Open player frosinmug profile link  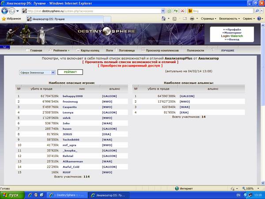70,102
